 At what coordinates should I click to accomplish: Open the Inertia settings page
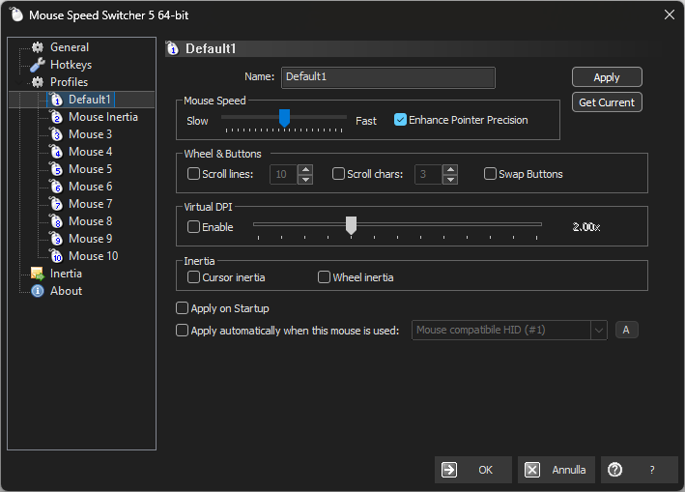pos(66,274)
